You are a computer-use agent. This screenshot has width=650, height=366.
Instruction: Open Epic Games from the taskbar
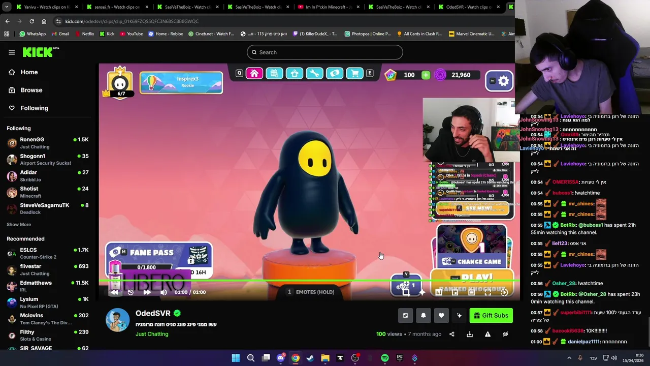[x=400, y=358]
